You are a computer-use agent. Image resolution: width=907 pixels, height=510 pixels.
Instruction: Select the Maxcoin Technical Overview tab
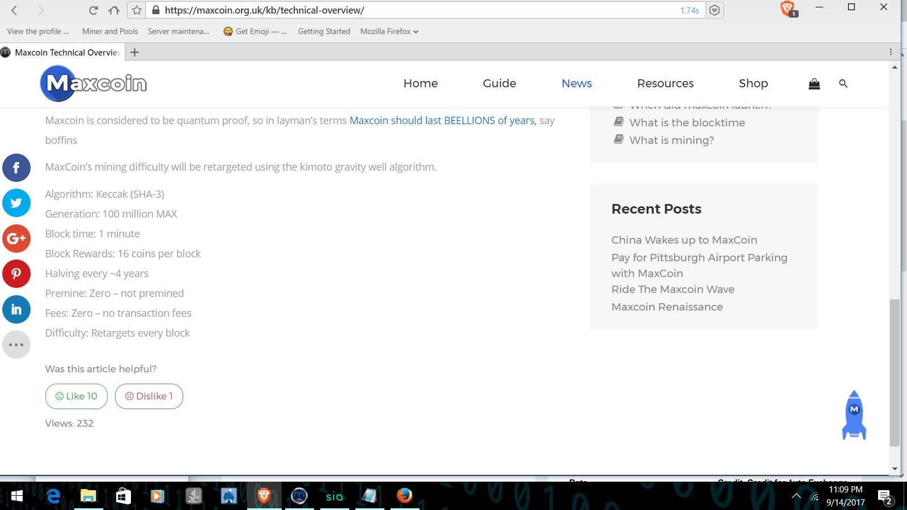(62, 52)
